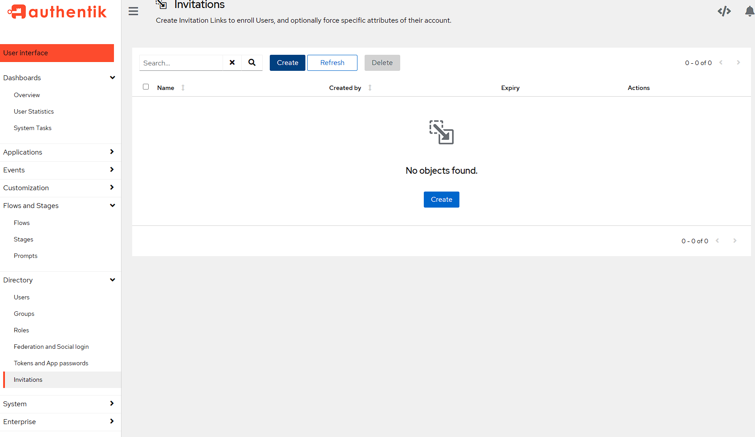Image resolution: width=755 pixels, height=437 pixels.
Task: Open the notifications bell
Action: tap(749, 11)
